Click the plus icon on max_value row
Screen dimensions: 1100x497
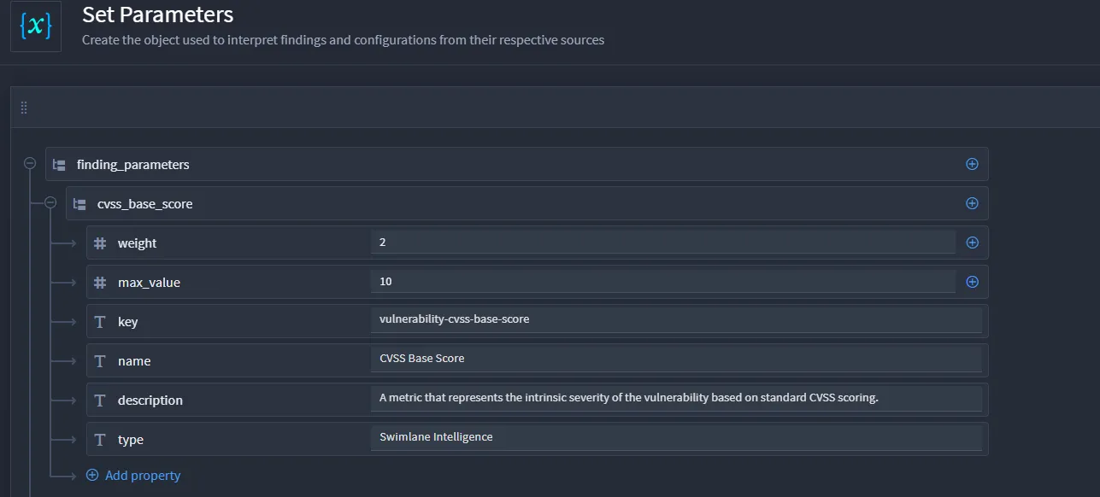coord(972,282)
